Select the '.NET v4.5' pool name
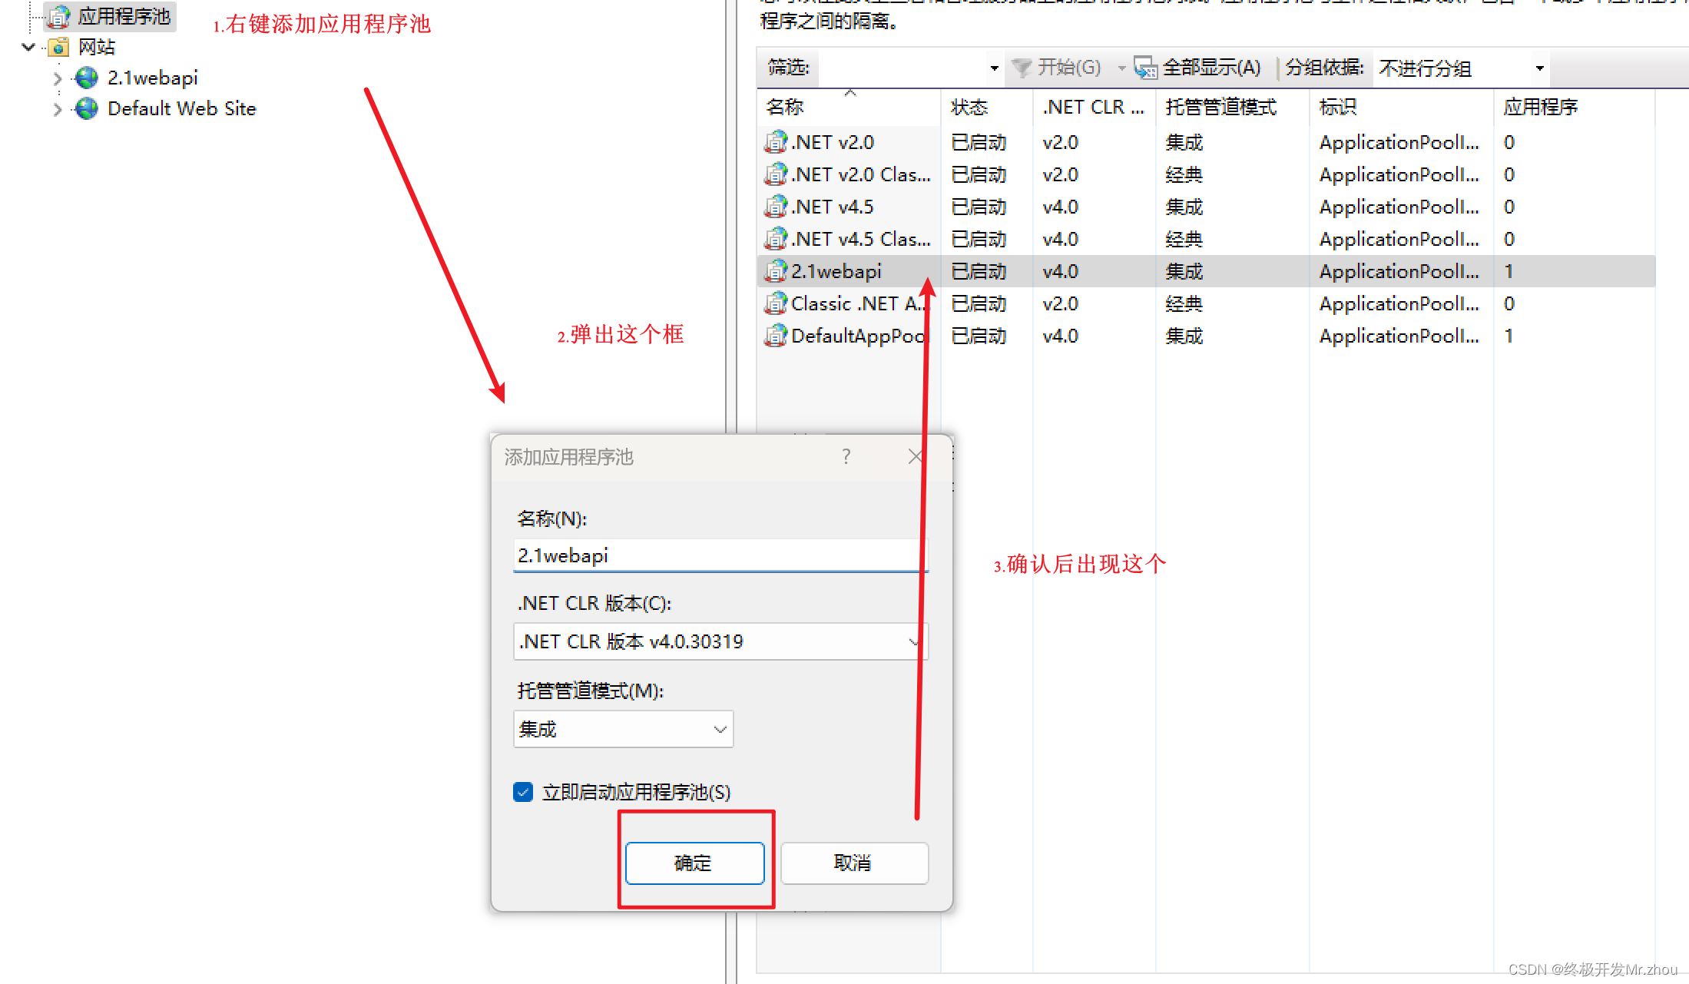Image resolution: width=1689 pixels, height=984 pixels. point(833,207)
